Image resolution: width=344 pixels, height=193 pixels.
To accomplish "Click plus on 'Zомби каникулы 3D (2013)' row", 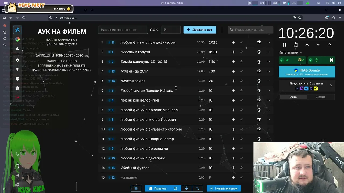I will coord(233,62).
